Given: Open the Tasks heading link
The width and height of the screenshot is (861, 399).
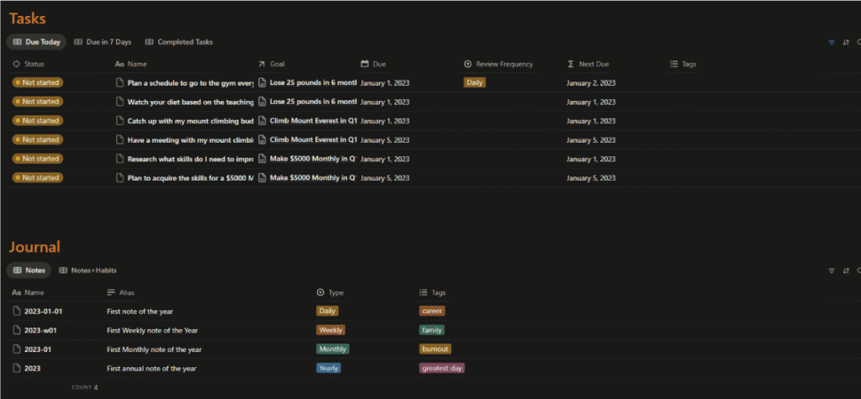Looking at the screenshot, I should [28, 18].
